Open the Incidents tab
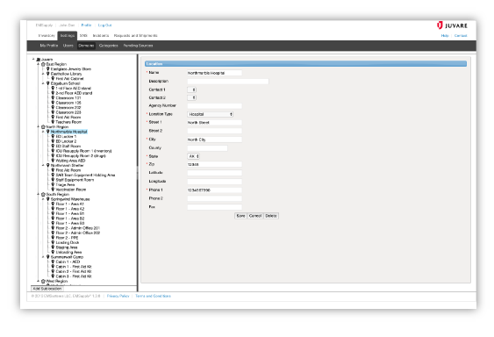The image size is (494, 337). 101,36
